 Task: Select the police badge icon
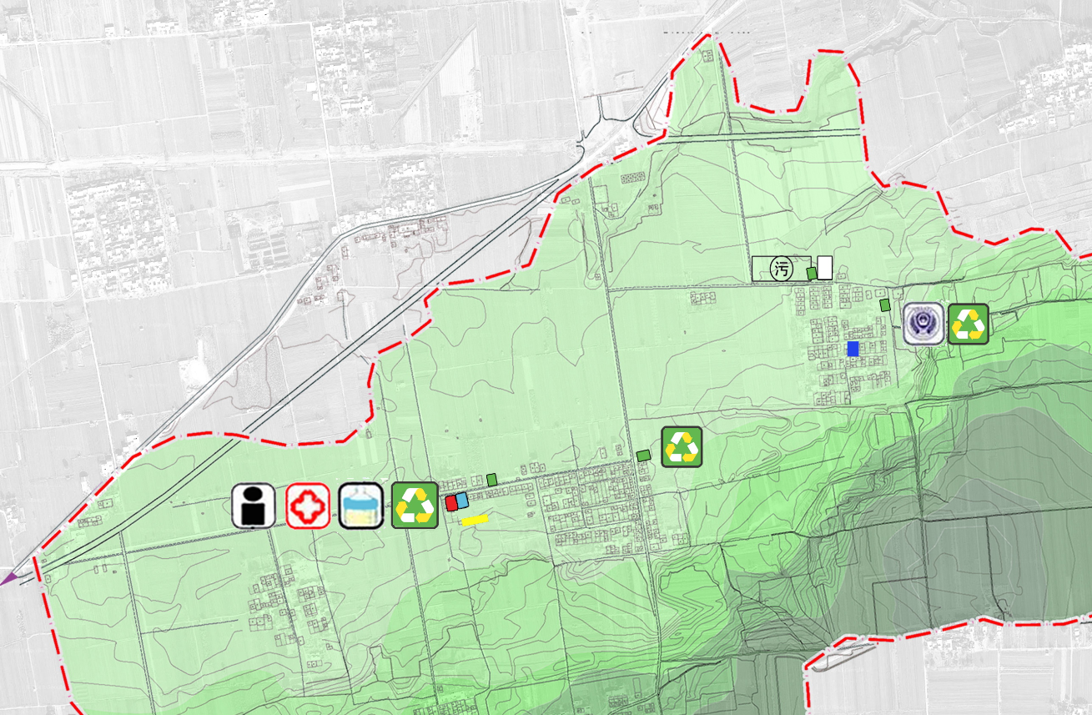tap(923, 324)
